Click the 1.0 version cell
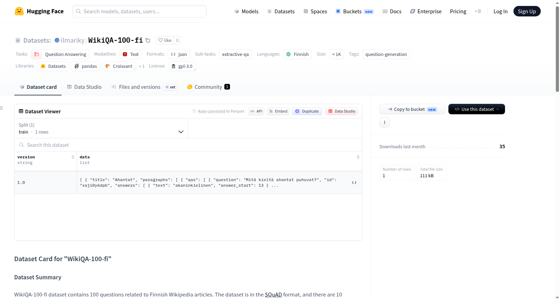The height and width of the screenshot is (301, 560). [45, 182]
